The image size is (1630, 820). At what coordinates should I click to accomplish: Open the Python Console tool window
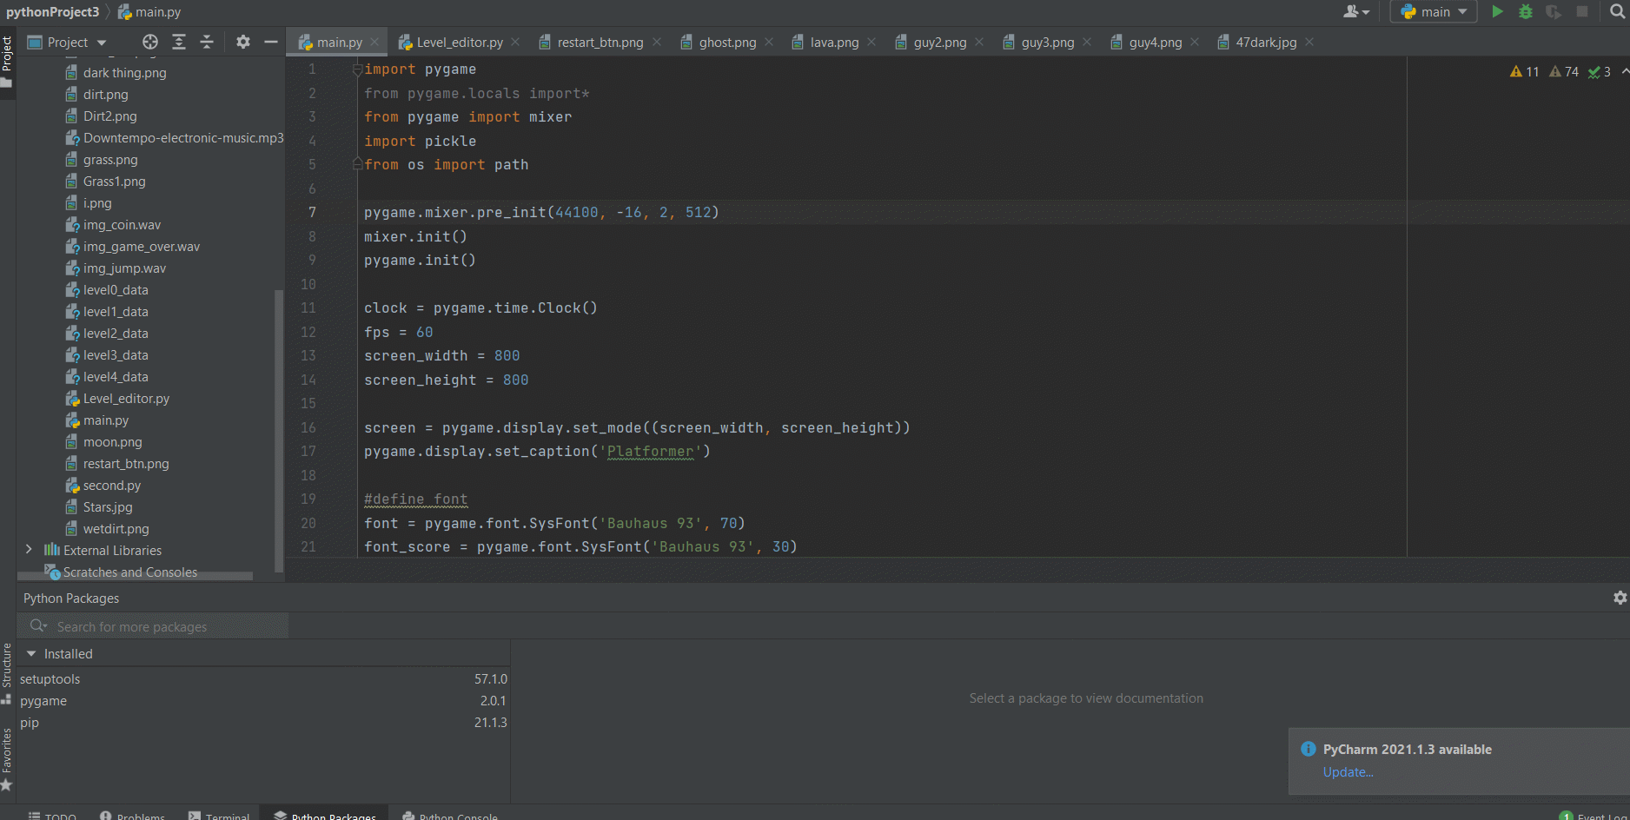click(x=450, y=816)
